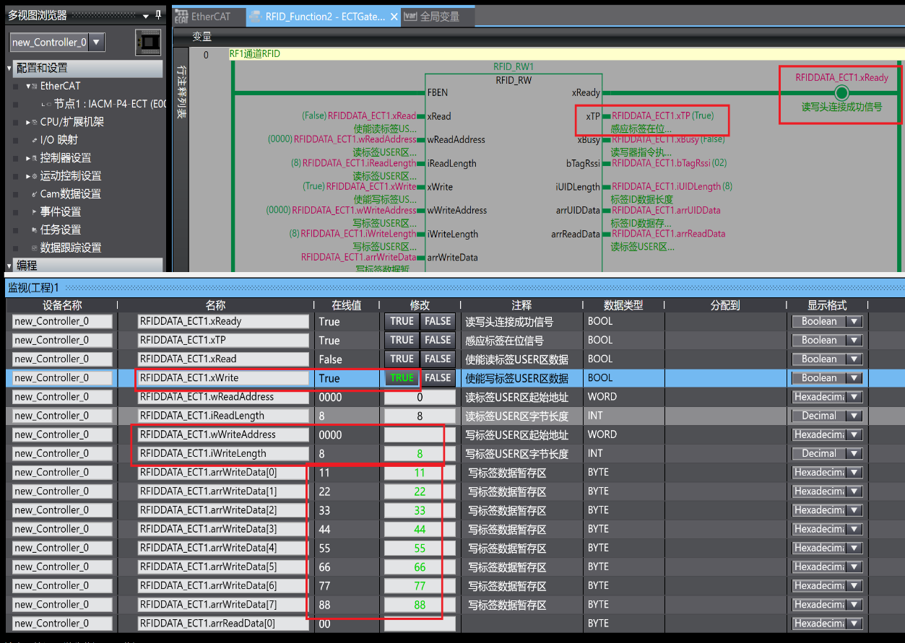This screenshot has height=643, width=905.
Task: Close the RFID_Function2 tab
Action: [394, 17]
